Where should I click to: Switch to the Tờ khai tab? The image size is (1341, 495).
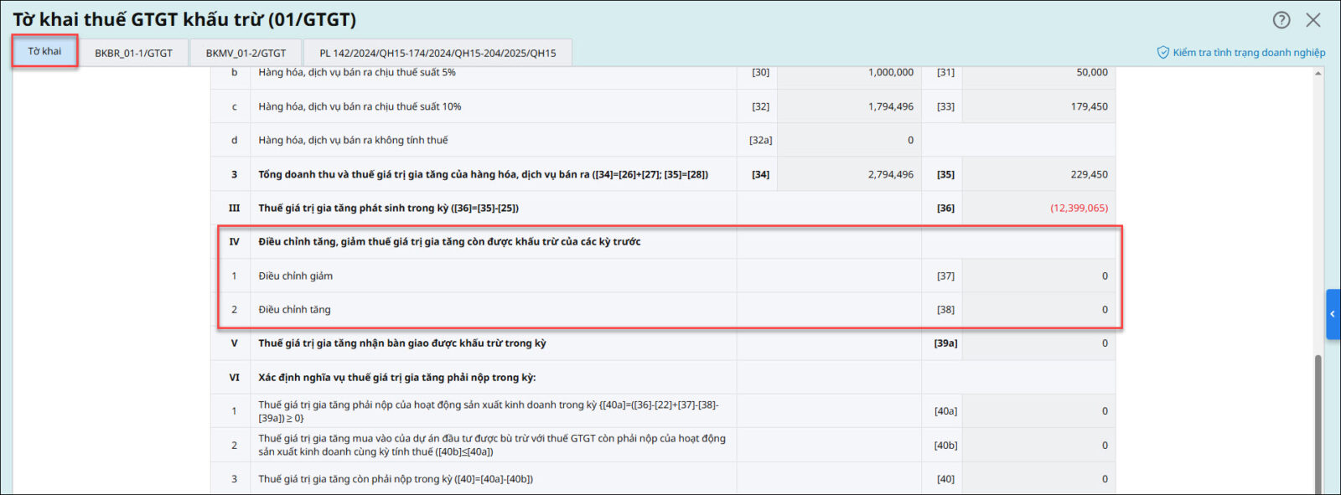point(44,52)
